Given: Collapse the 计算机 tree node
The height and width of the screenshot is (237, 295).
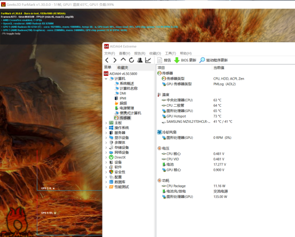Looking at the screenshot, I should pyautogui.click(x=106, y=78).
